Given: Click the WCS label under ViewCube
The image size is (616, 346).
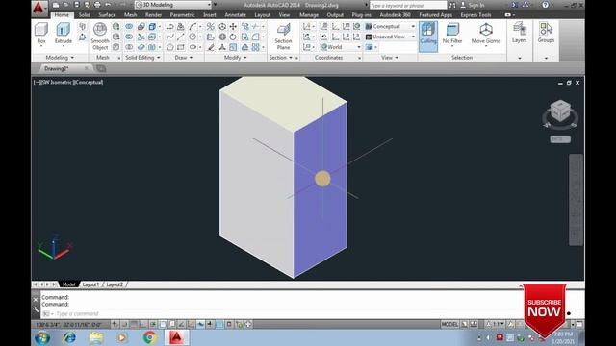Looking at the screenshot, I should tap(560, 139).
